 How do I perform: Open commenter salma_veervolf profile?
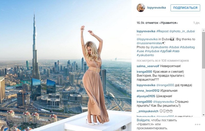click(148, 66)
